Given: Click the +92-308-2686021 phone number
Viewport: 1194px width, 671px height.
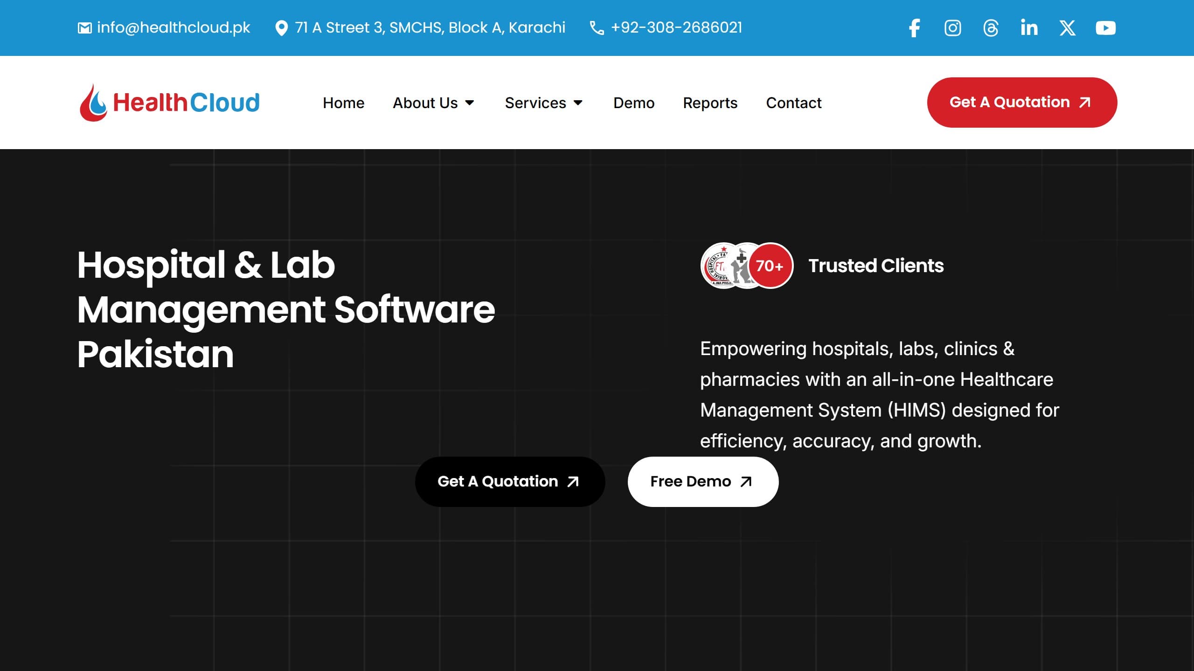Looking at the screenshot, I should pos(676,28).
